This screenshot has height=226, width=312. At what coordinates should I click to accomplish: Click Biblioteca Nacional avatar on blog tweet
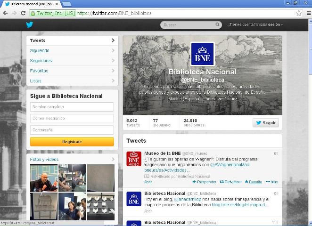coord(134,199)
